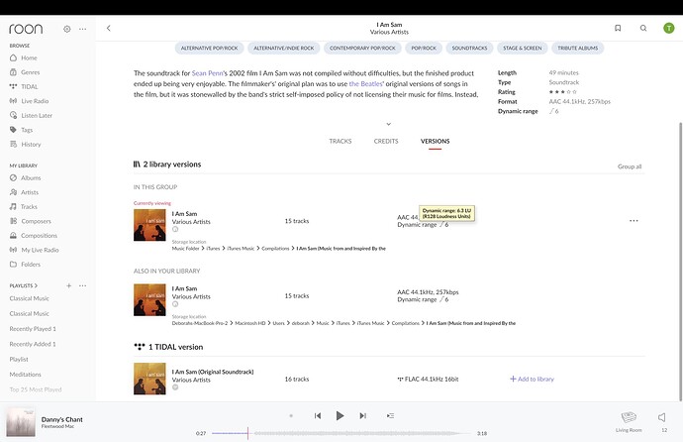
Task: Go to Home in sidebar
Action: tap(24, 57)
